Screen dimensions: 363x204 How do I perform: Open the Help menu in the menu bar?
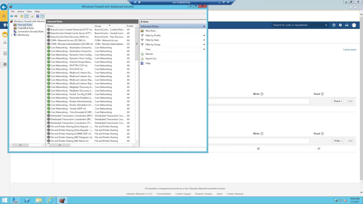tap(37, 12)
